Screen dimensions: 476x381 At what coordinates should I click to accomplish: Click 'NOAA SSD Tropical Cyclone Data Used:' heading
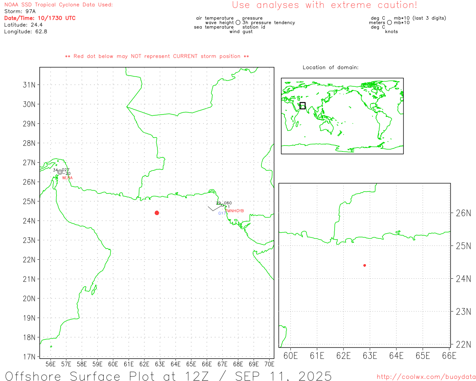[x=58, y=5]
